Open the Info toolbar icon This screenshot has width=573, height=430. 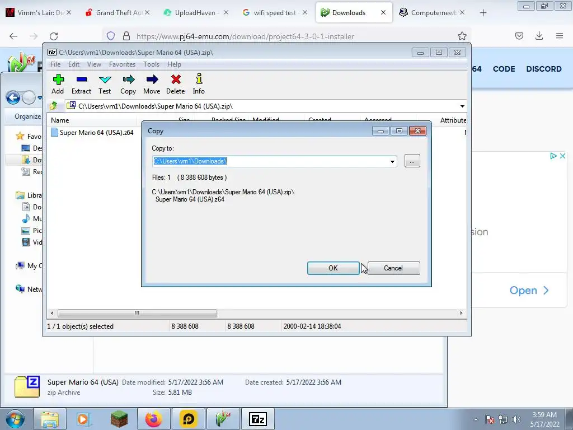point(199,84)
